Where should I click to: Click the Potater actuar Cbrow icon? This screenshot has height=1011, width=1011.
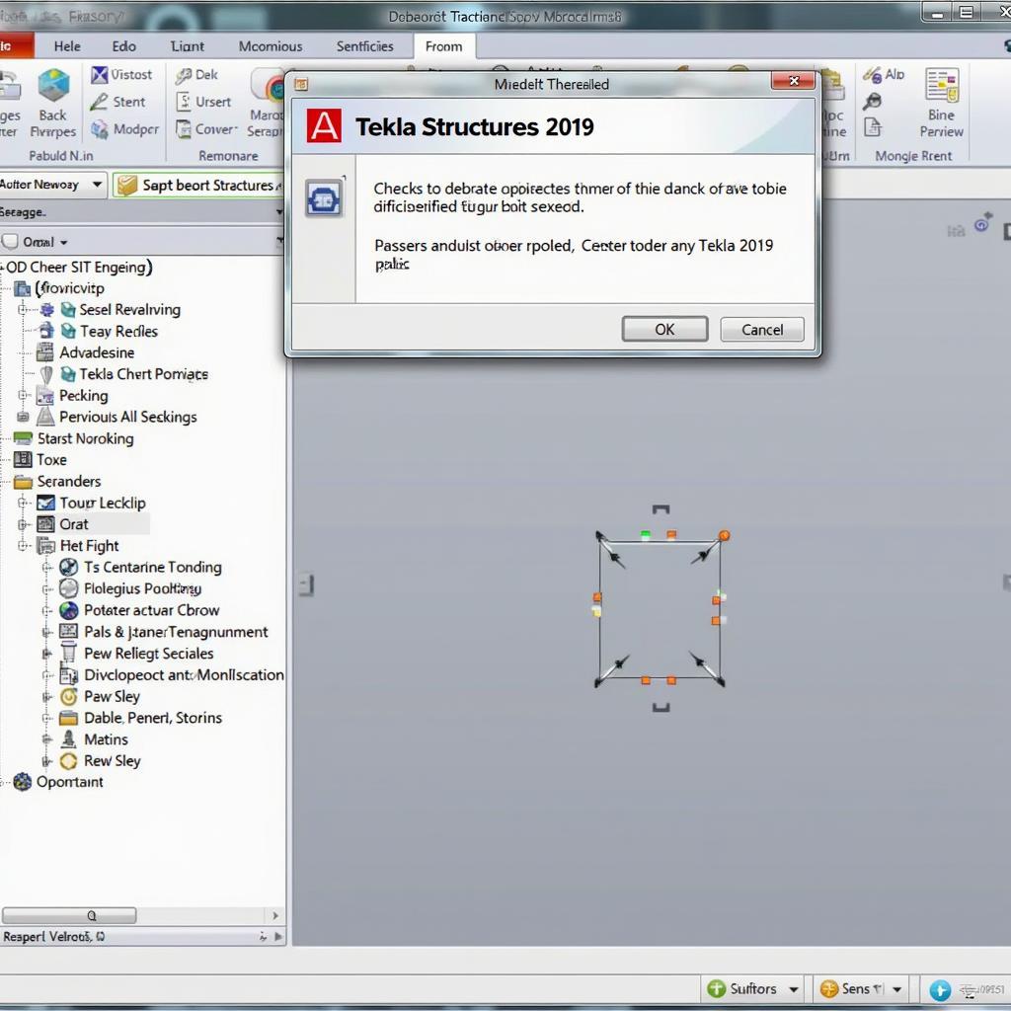[x=68, y=610]
